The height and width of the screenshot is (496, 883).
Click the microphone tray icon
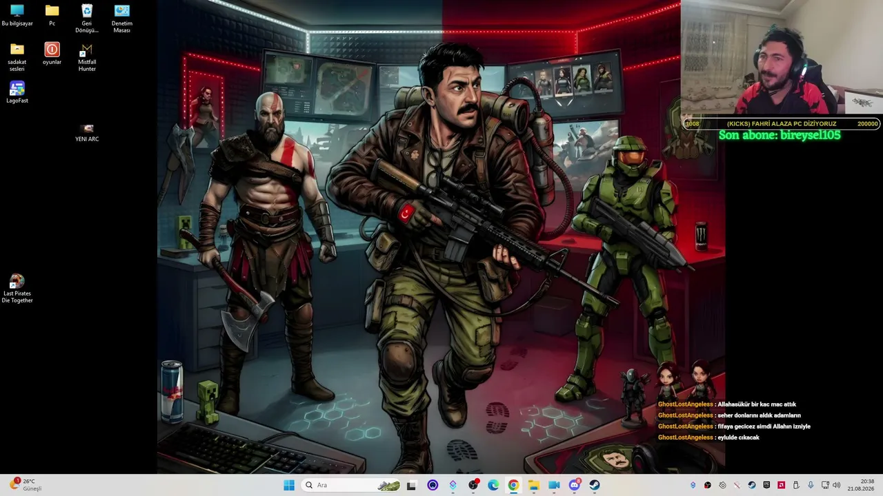coord(811,485)
